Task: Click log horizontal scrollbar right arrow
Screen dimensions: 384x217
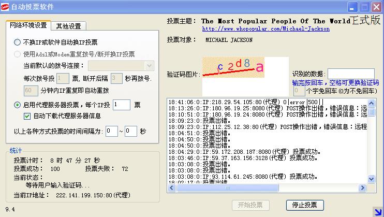Action: 362,188
